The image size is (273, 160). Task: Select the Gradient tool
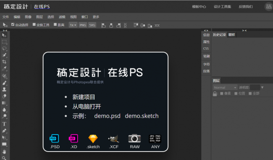[x=4, y=103]
